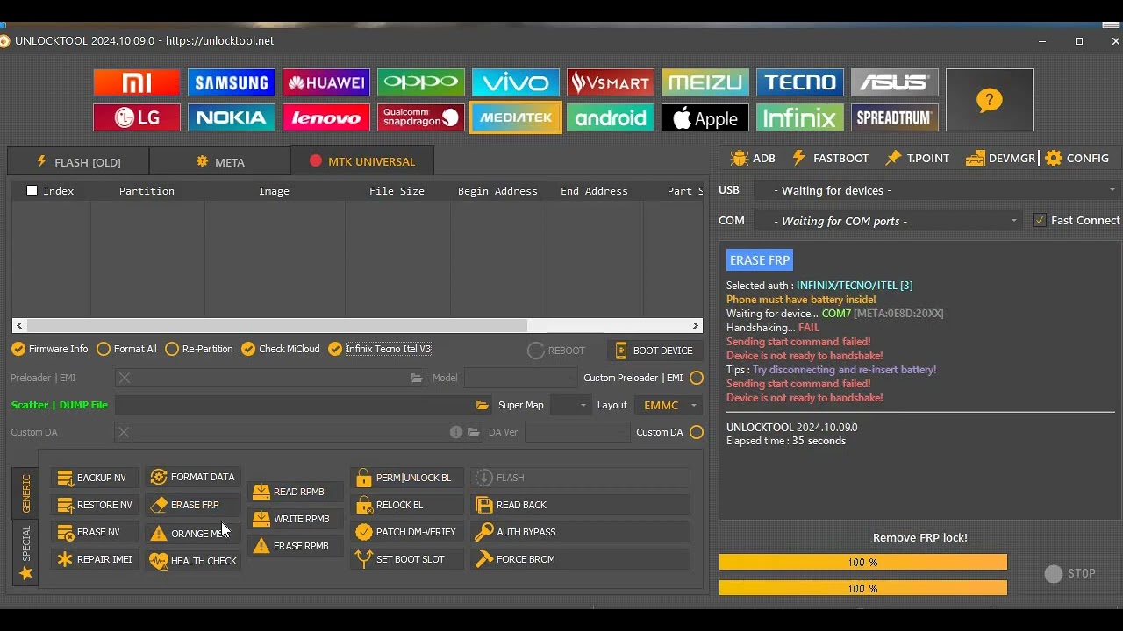Image resolution: width=1123 pixels, height=631 pixels.
Task: Open the Meizu brand section
Action: [705, 82]
